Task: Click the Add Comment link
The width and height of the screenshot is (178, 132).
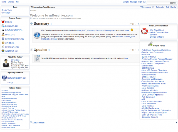Action: coord(38,123)
